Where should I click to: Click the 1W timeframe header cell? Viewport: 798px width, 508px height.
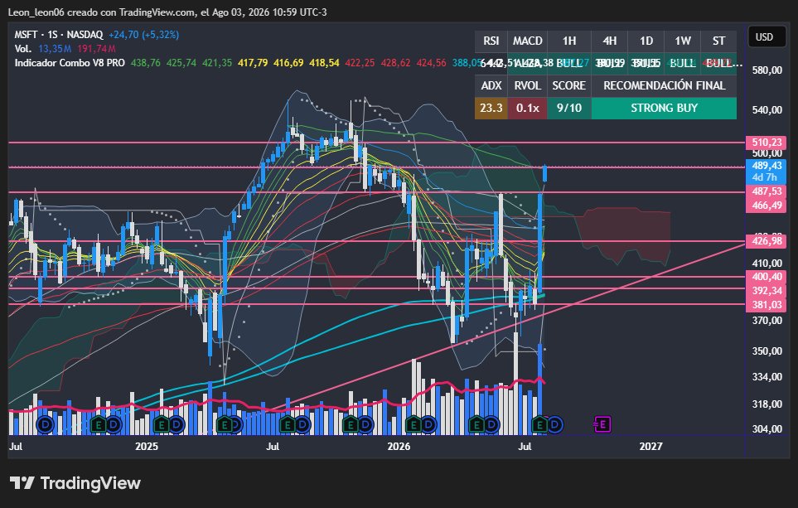point(683,41)
